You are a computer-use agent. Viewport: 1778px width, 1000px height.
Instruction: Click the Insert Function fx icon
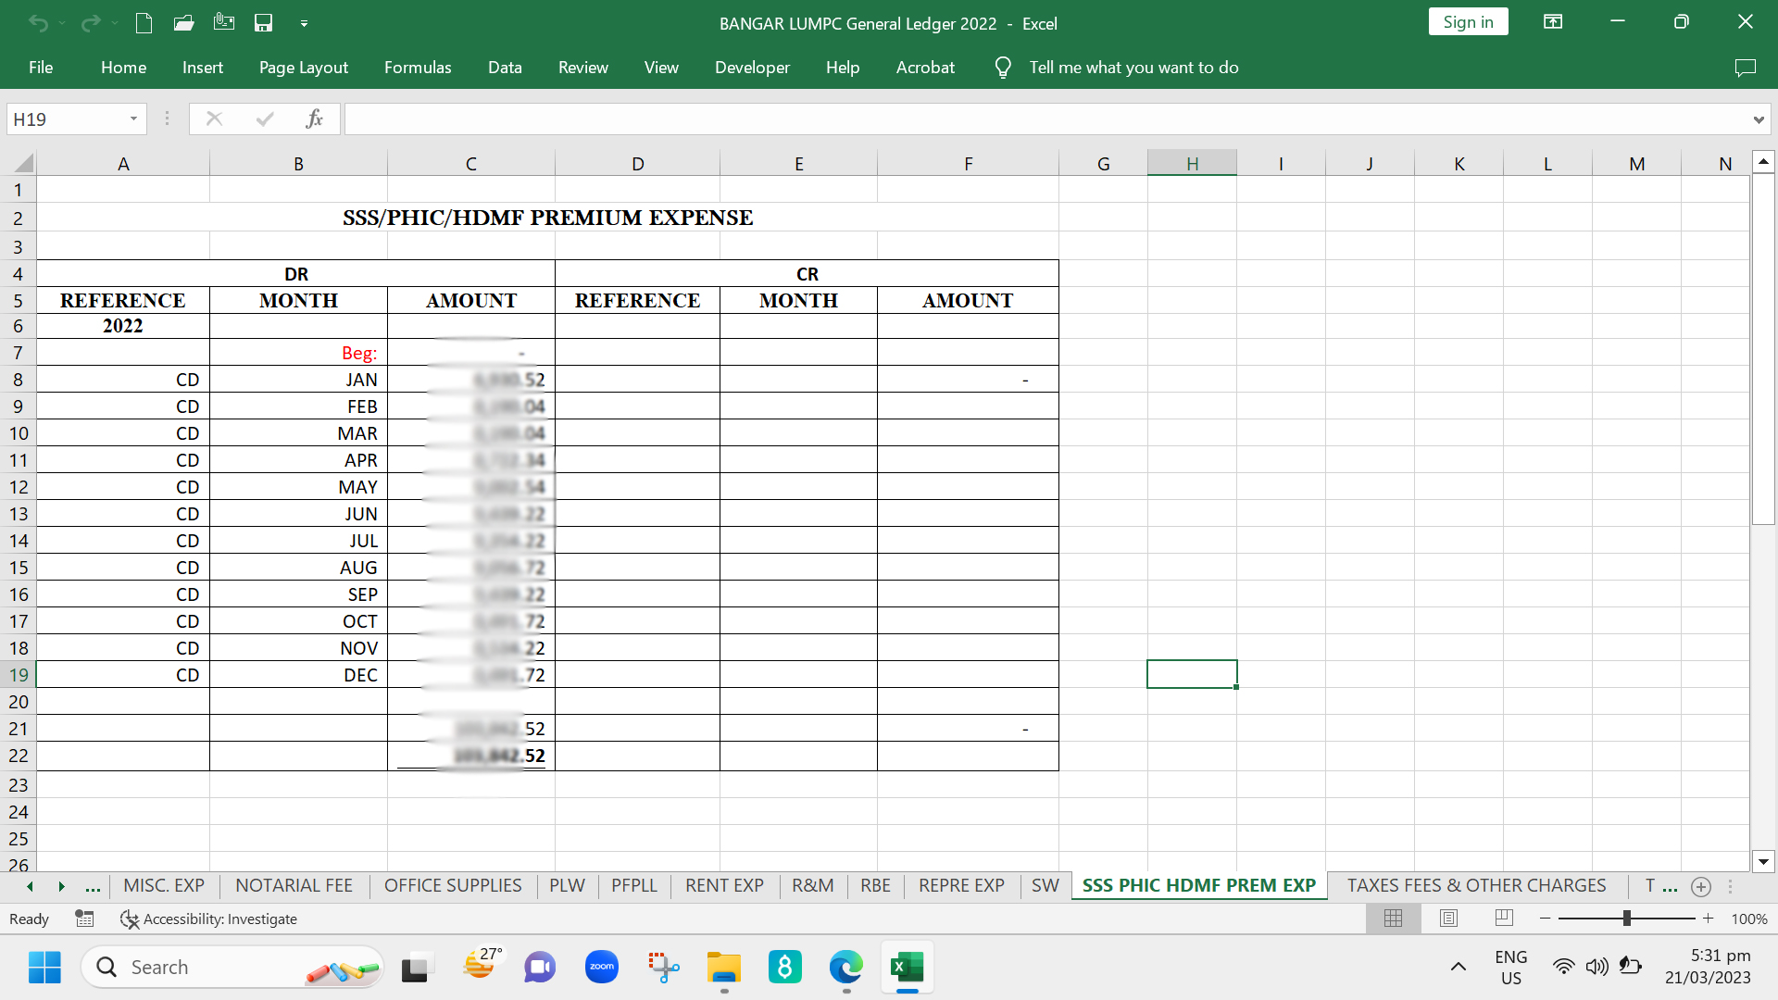pos(315,119)
